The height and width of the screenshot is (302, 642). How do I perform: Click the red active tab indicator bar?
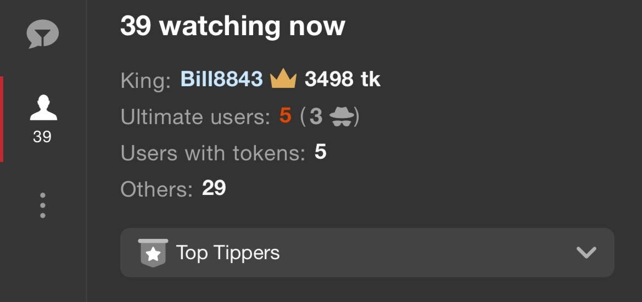2,119
